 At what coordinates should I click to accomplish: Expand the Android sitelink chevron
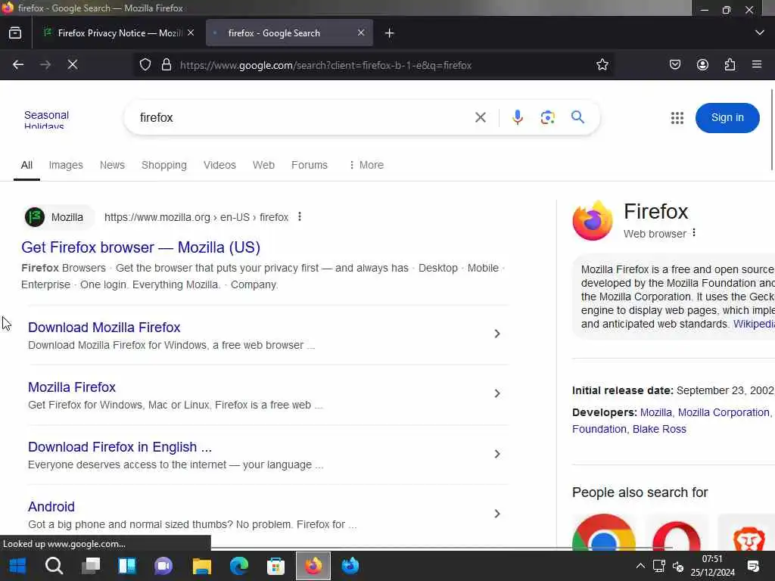[497, 514]
